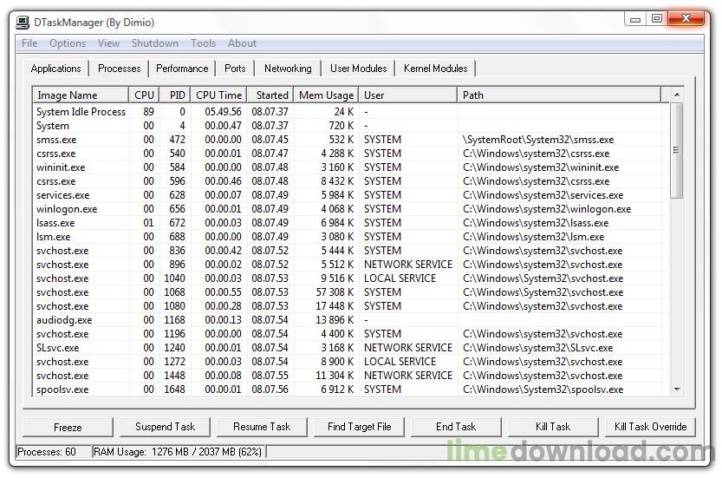Click the scroll up arrow of process list
722x478 pixels.
click(677, 95)
